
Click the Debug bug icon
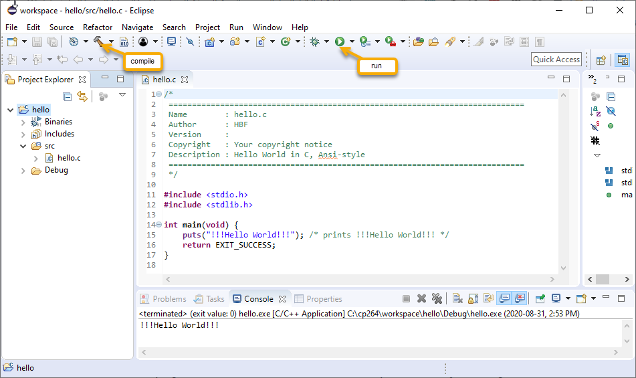tap(315, 41)
